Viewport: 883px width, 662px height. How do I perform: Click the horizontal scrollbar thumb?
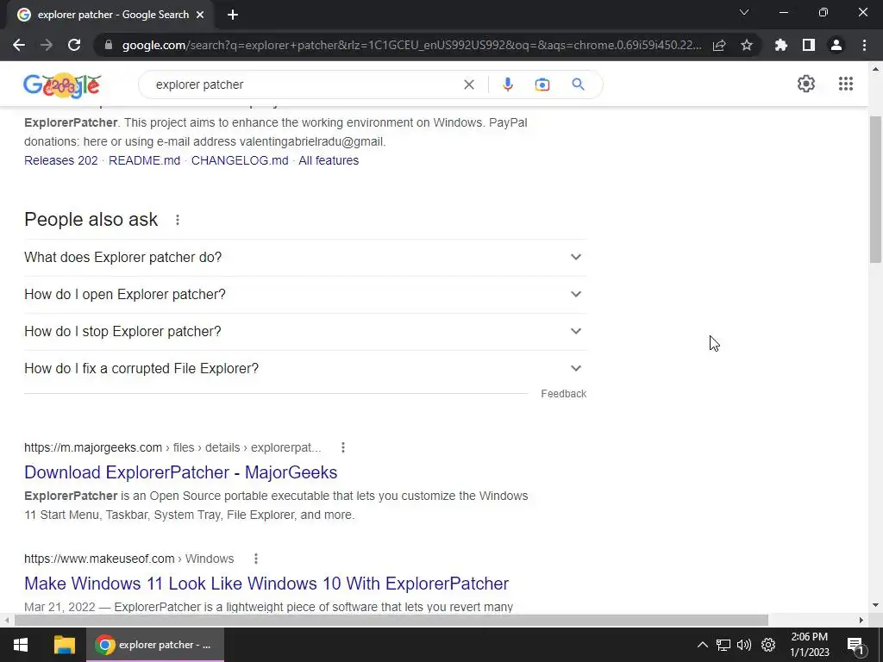pyautogui.click(x=391, y=620)
